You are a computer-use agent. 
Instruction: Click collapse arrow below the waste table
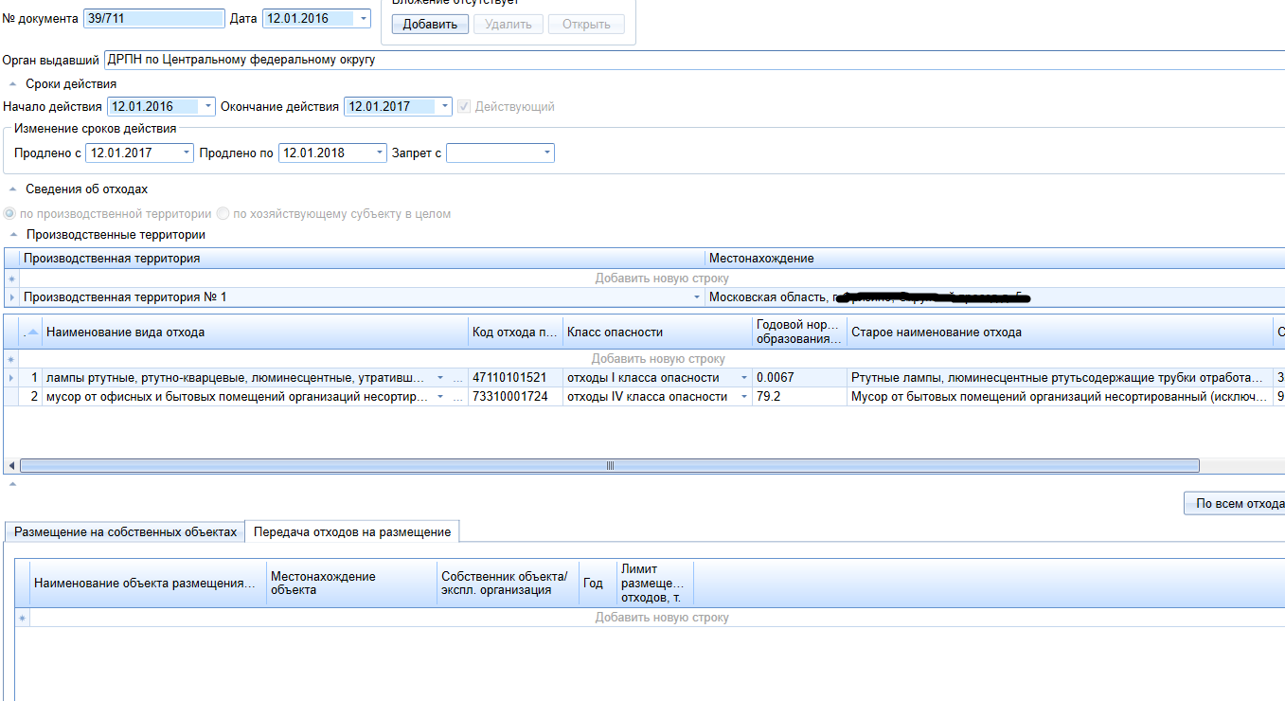coord(12,484)
